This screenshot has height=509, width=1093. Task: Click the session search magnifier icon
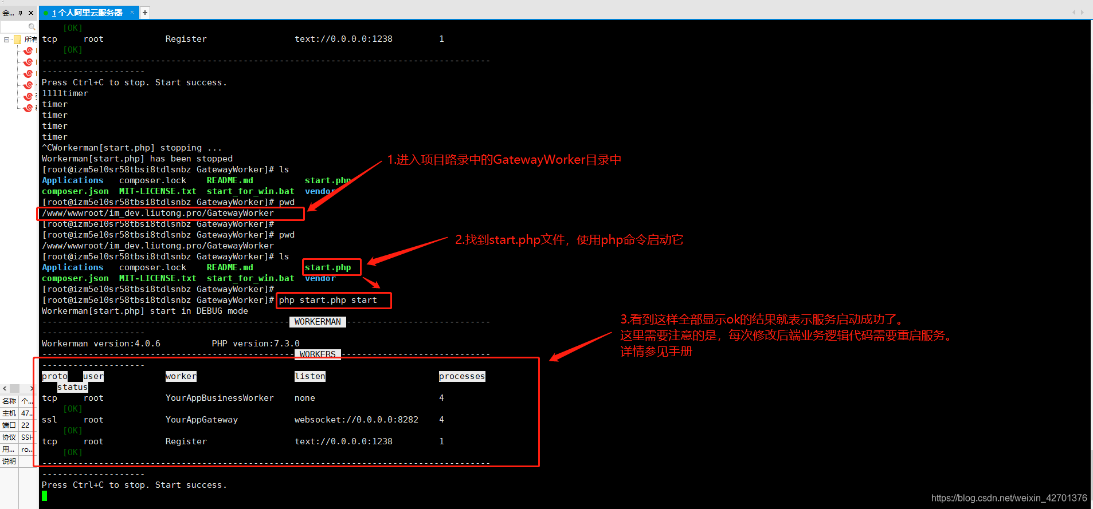(x=32, y=27)
